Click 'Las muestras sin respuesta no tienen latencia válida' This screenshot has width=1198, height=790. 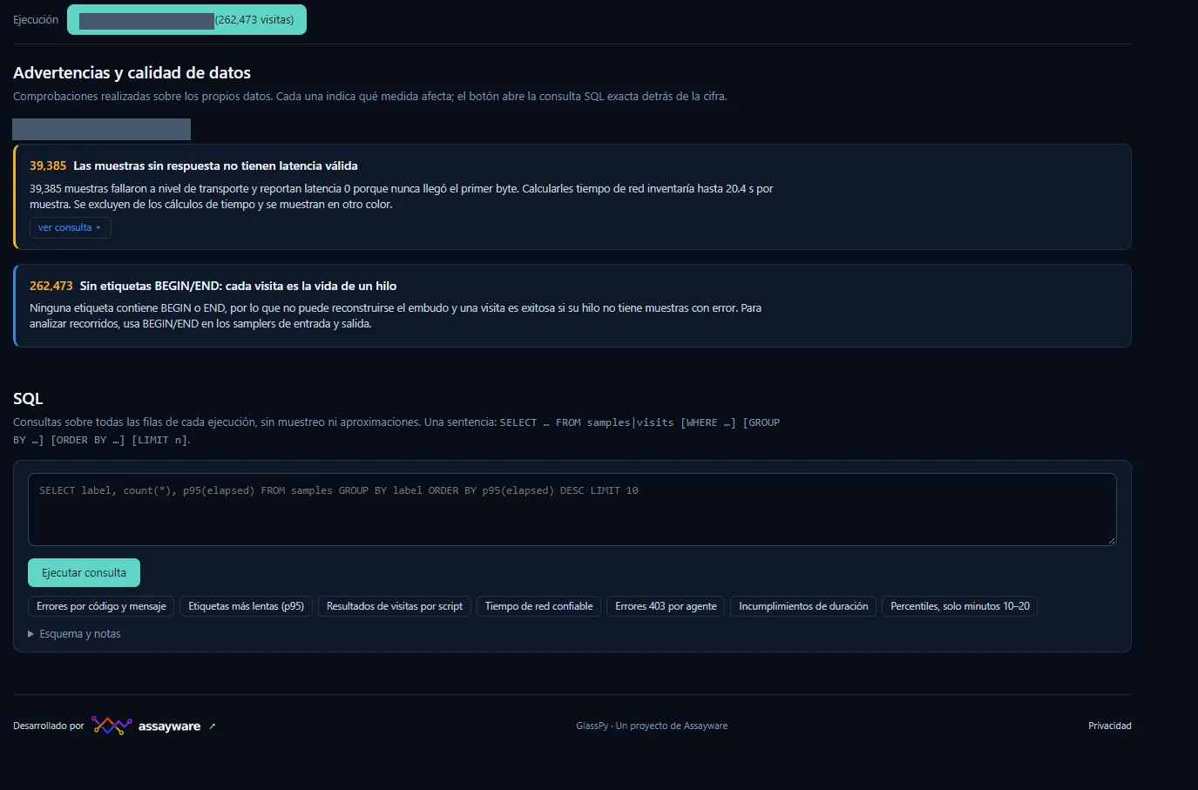click(215, 165)
